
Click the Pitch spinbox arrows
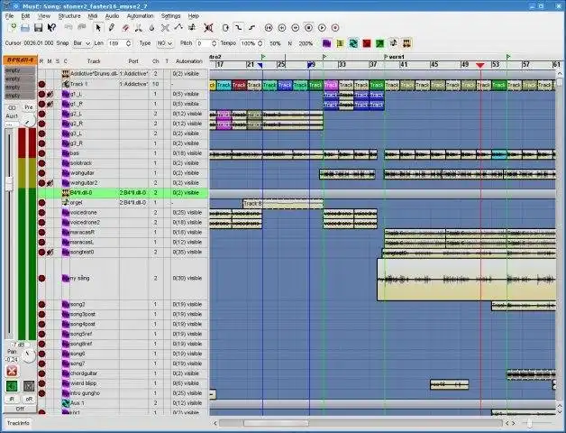pyautogui.click(x=215, y=43)
